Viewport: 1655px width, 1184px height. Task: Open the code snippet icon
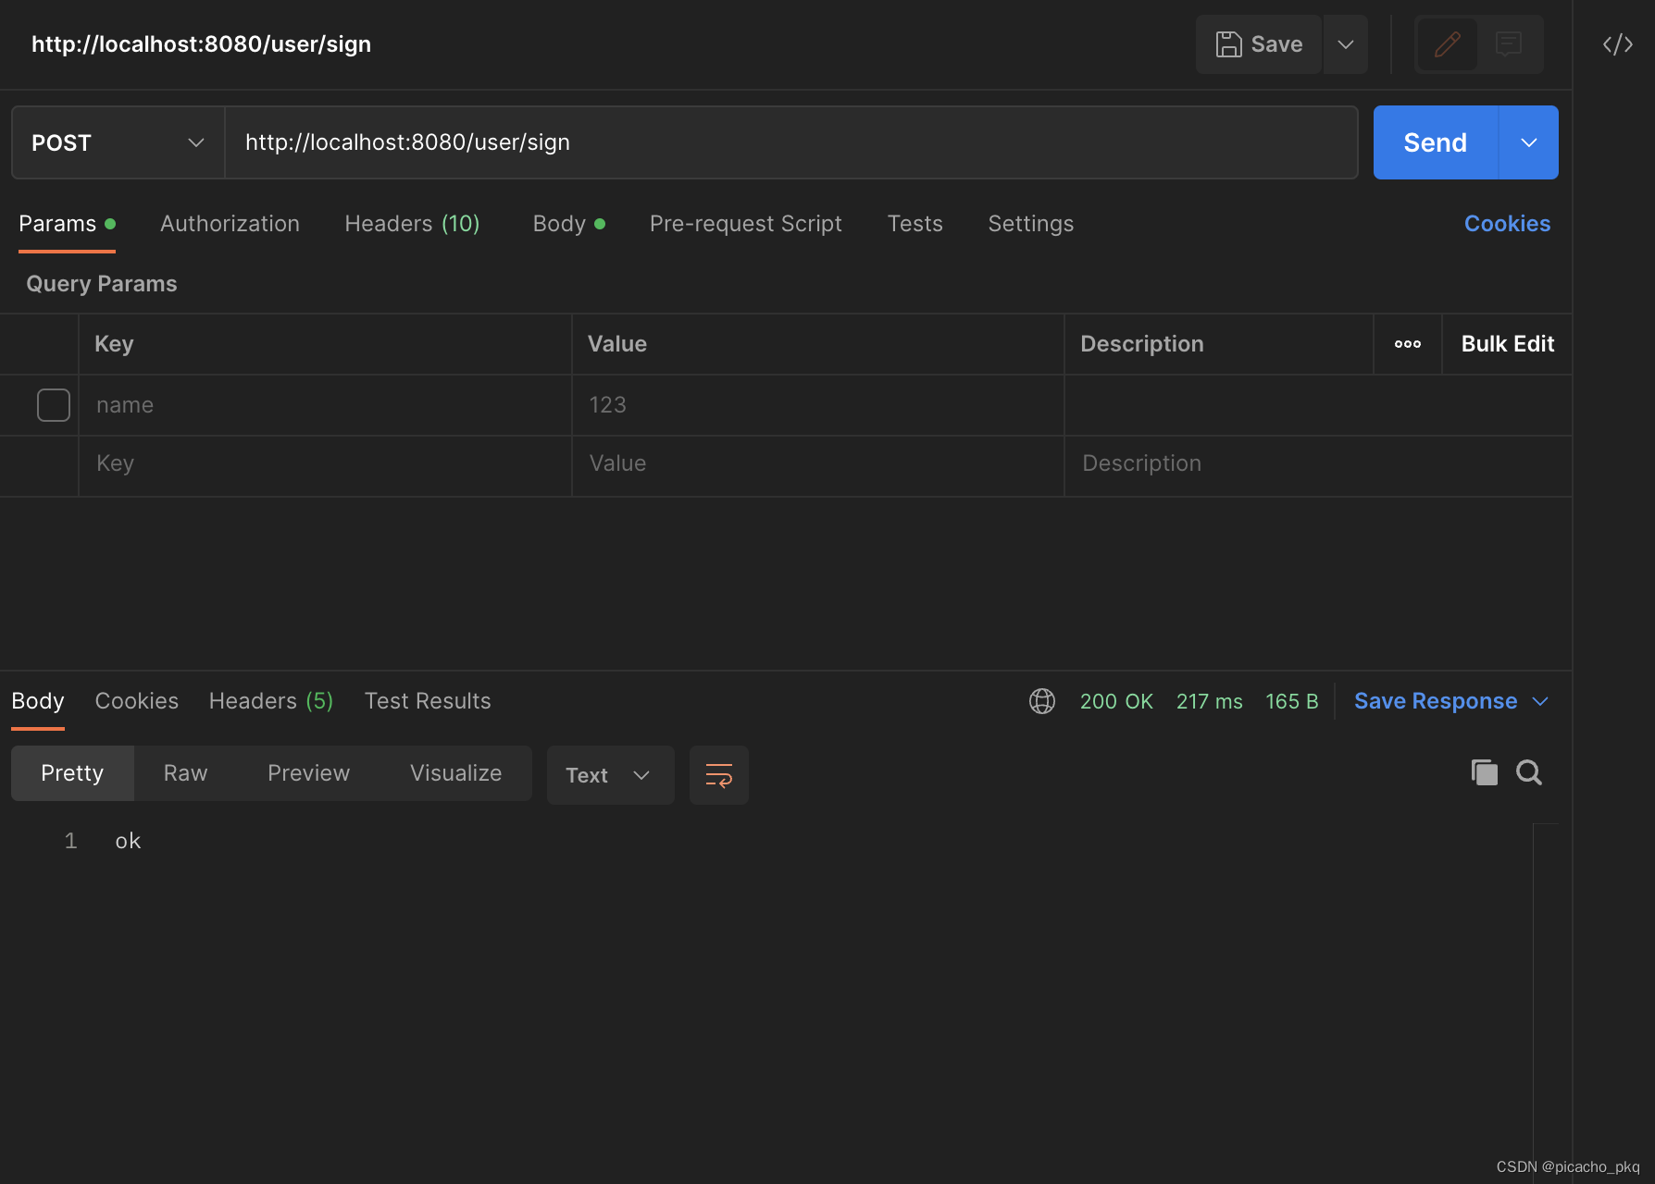1618,44
